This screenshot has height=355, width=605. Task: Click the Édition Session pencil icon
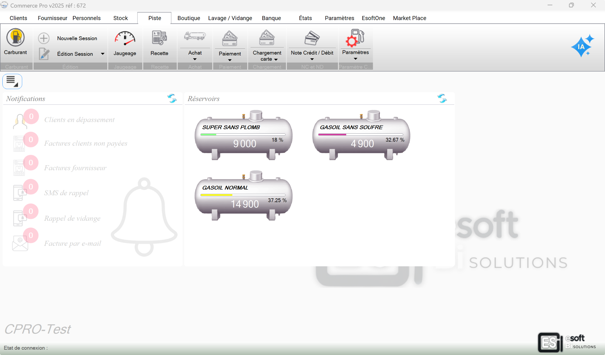click(44, 54)
